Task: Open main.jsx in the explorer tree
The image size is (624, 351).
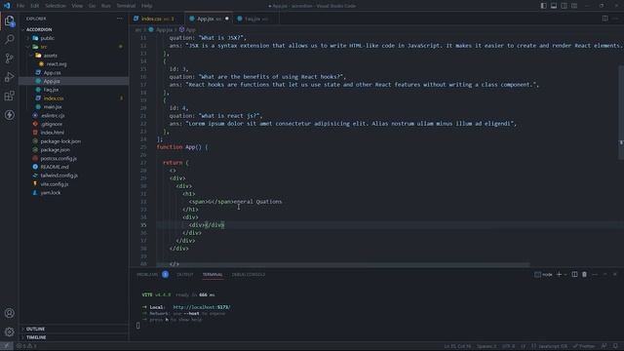Action: click(53, 107)
